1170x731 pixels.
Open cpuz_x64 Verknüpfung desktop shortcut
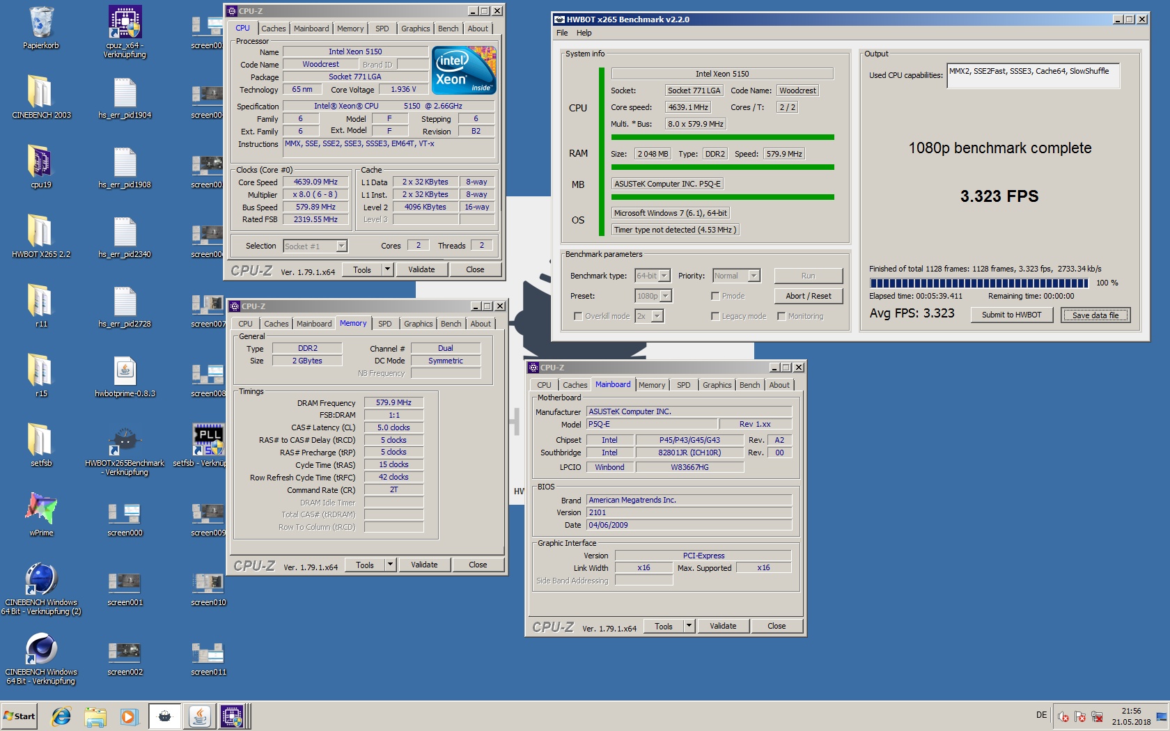pos(125,31)
